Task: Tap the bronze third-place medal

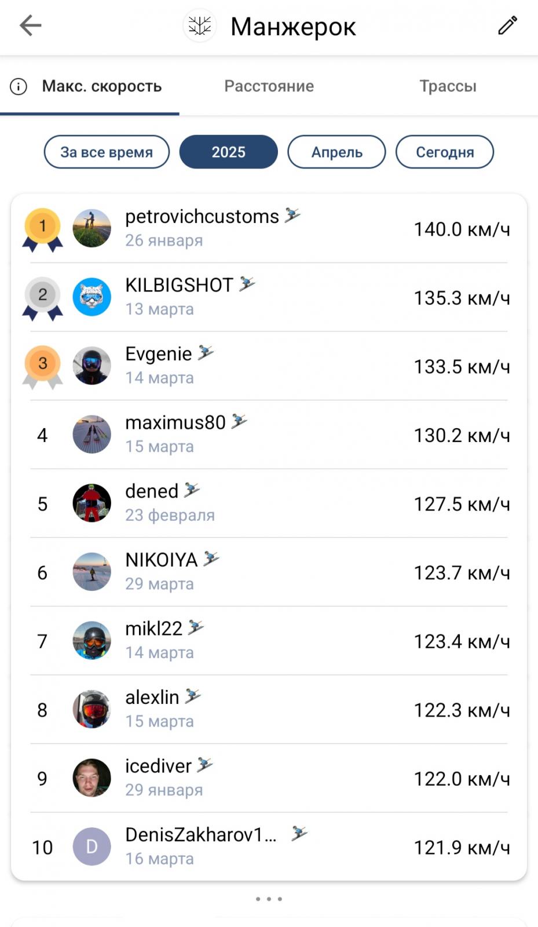Action: (42, 367)
